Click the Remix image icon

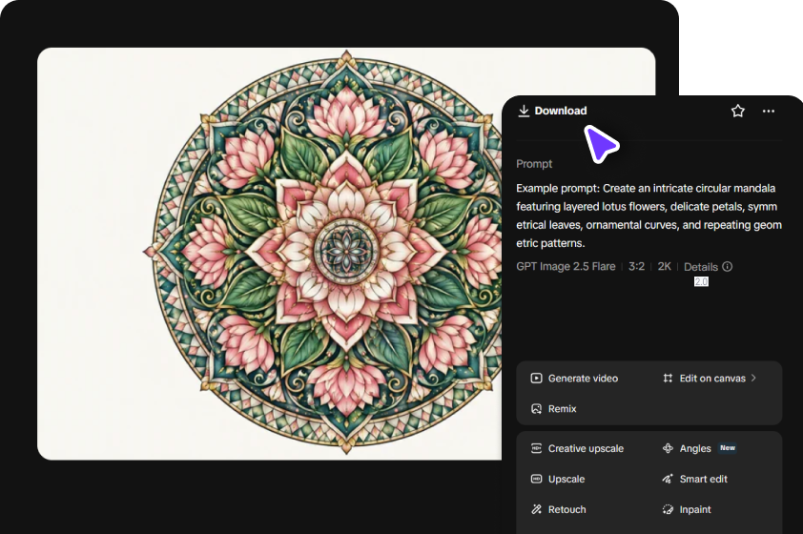[x=536, y=408]
